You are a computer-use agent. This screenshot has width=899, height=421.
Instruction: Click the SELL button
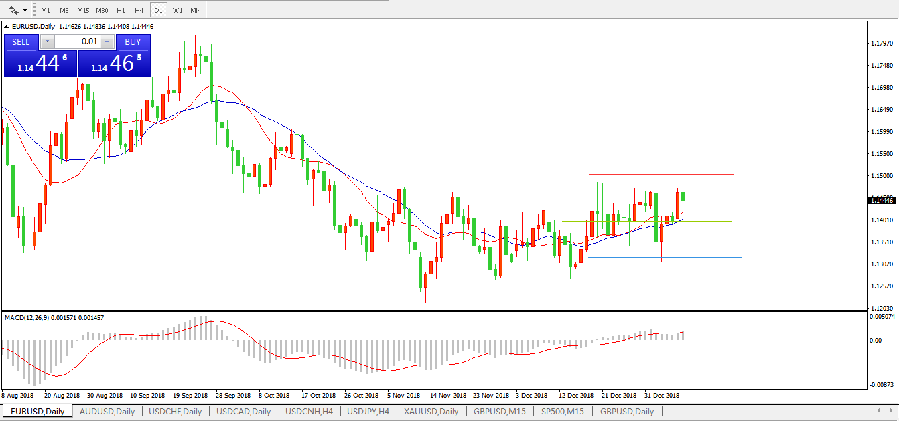[x=21, y=41]
